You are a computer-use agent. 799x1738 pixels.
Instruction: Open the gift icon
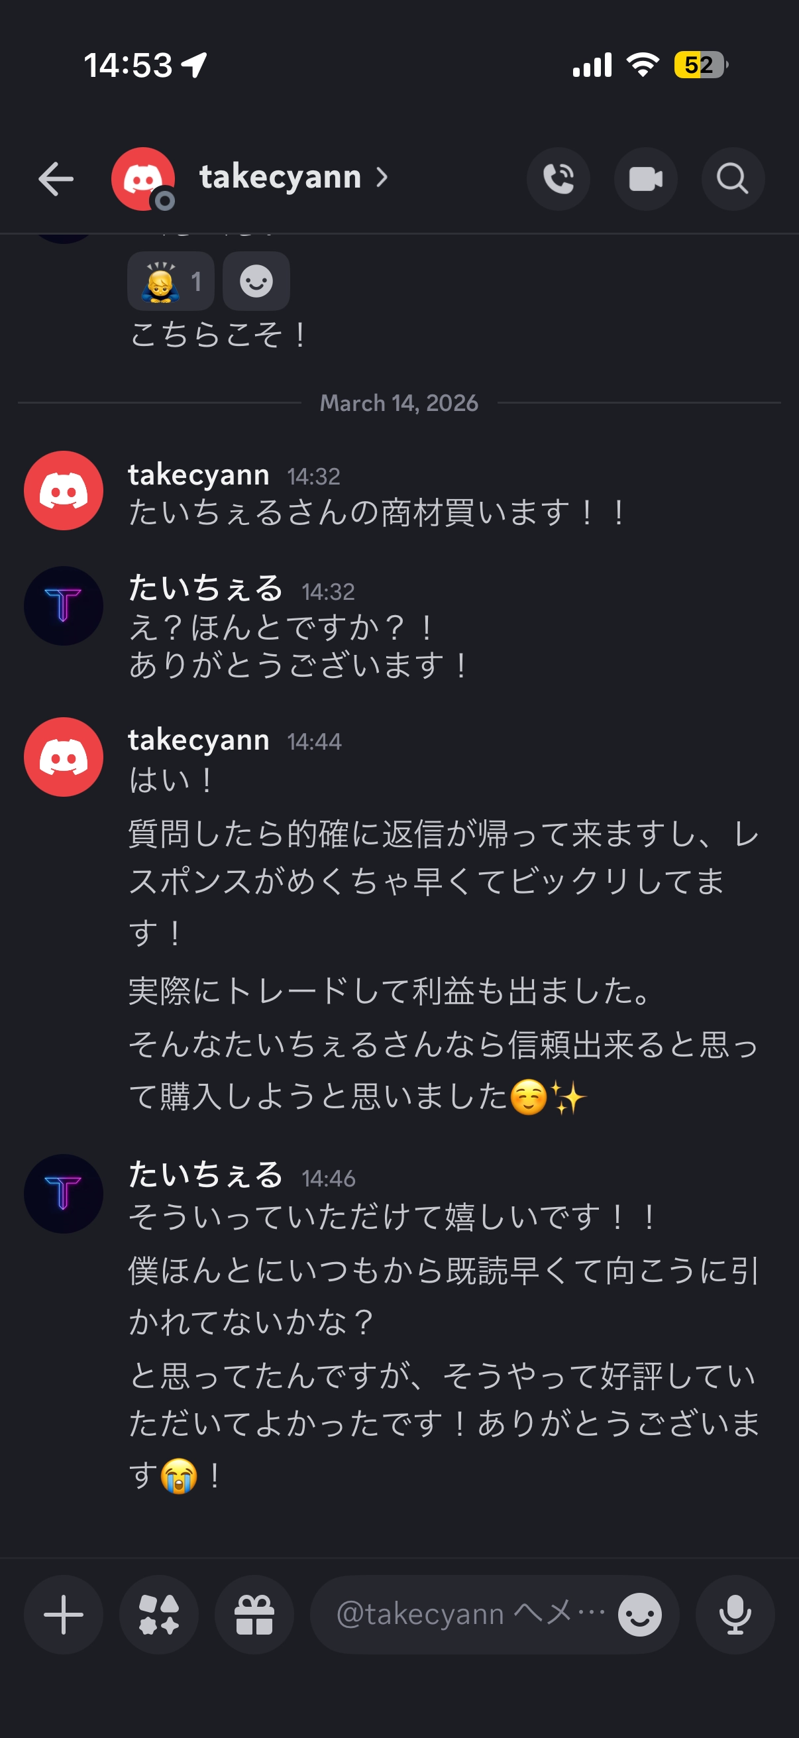coord(254,1615)
